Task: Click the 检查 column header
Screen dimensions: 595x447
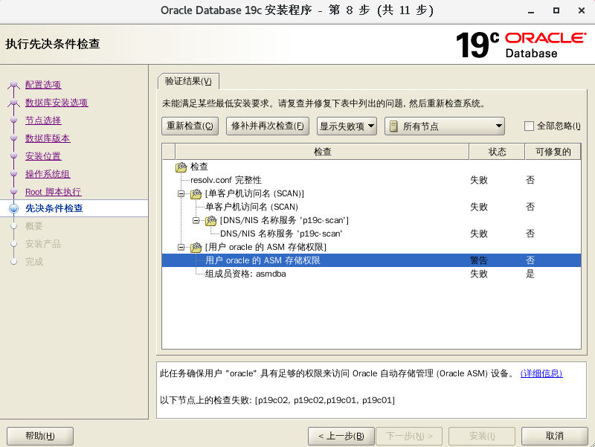Action: (x=323, y=152)
